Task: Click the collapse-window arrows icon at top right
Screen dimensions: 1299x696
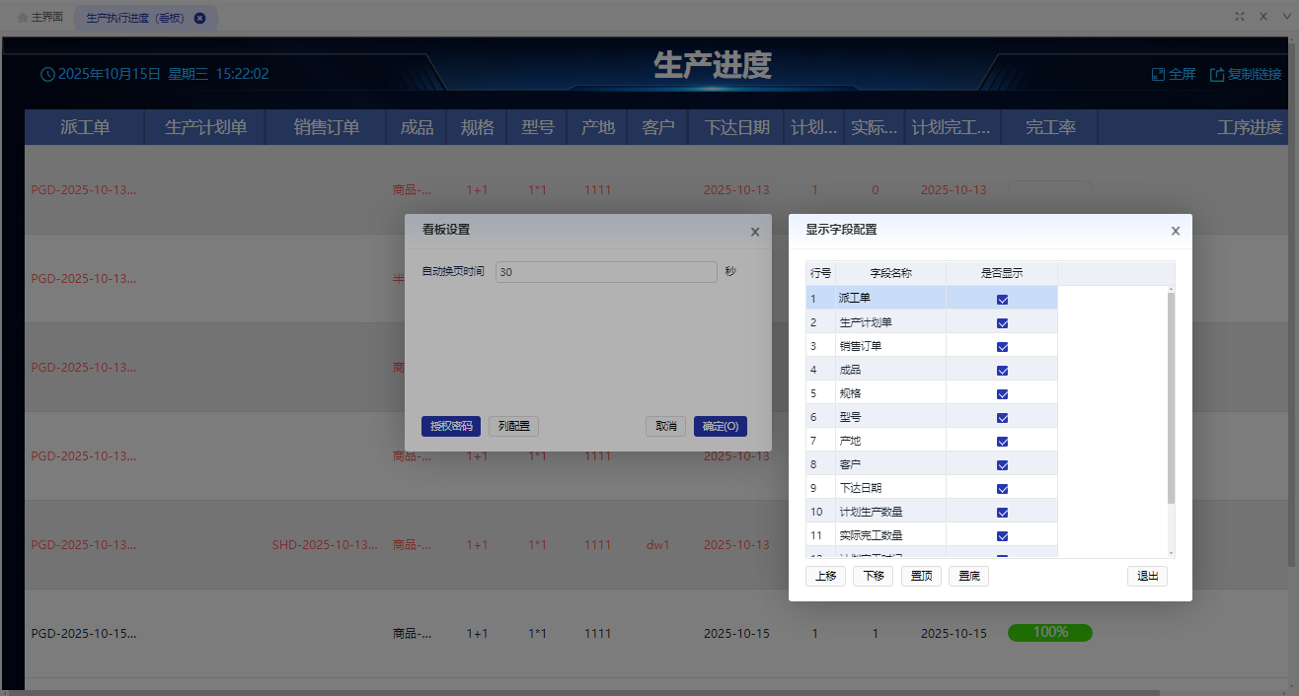Action: (1239, 16)
